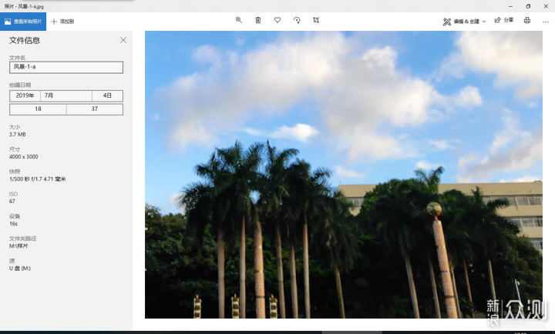This screenshot has height=334, width=555.
Task: Click 分享 share button
Action: coord(504,21)
